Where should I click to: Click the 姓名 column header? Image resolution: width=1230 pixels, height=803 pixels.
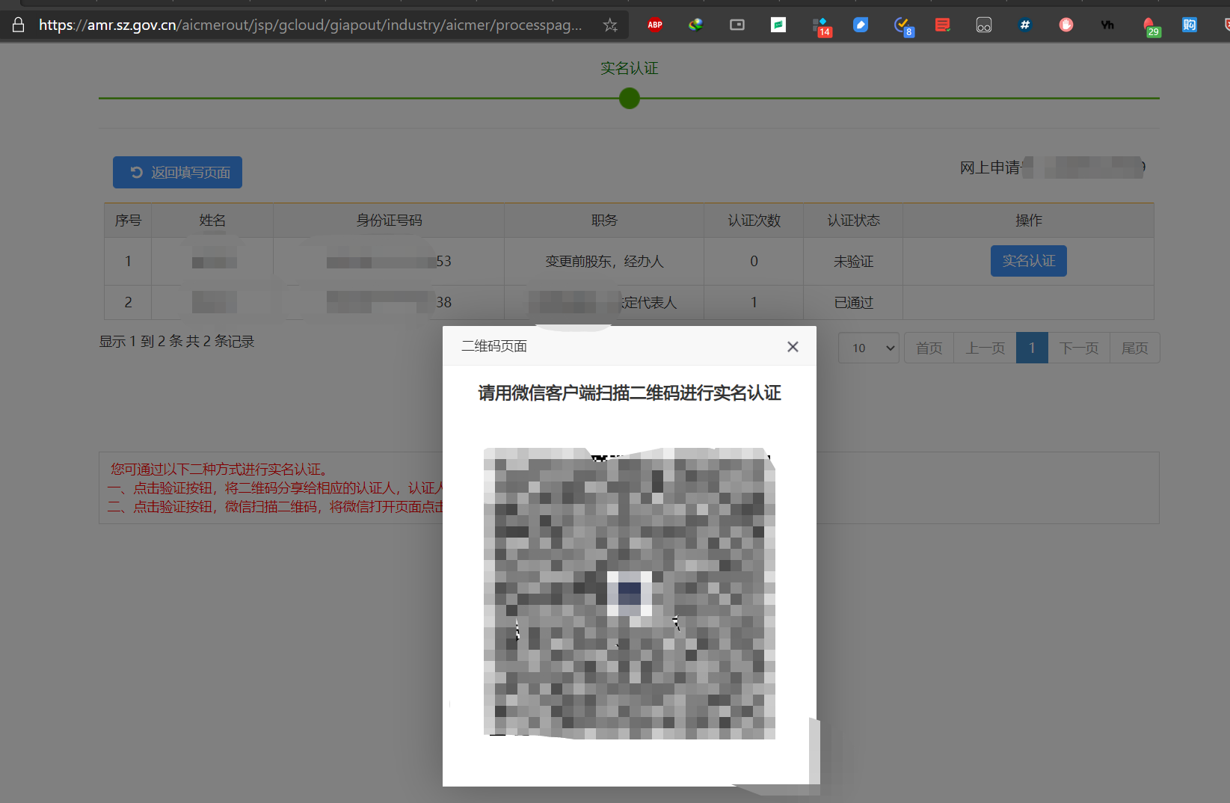(x=212, y=221)
